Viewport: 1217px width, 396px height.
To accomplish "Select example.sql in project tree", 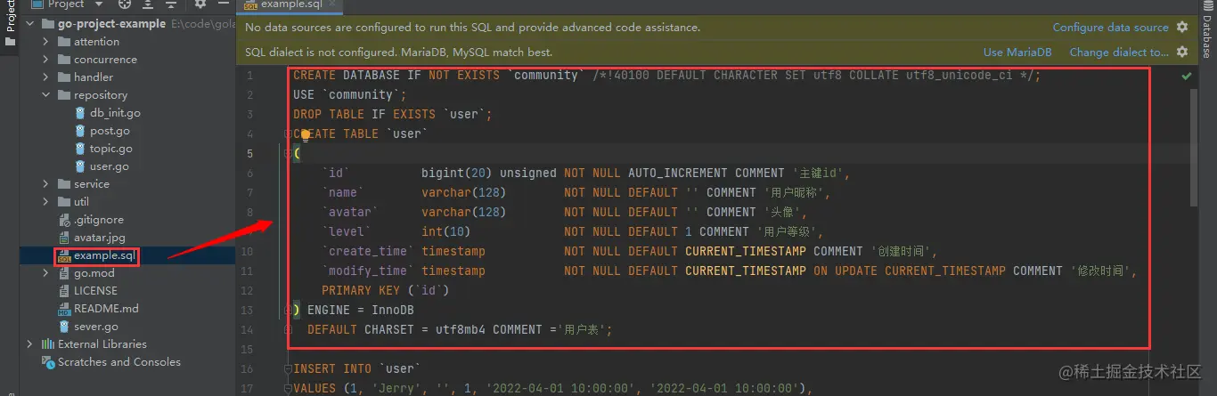I will [x=104, y=255].
